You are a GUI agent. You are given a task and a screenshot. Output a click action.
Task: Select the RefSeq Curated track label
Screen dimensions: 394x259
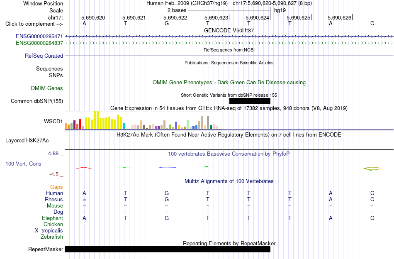(44, 56)
